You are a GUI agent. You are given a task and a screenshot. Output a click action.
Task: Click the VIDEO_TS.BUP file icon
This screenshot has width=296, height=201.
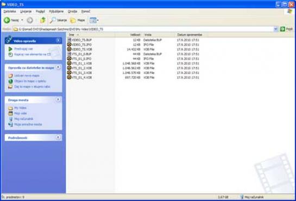(x=69, y=40)
